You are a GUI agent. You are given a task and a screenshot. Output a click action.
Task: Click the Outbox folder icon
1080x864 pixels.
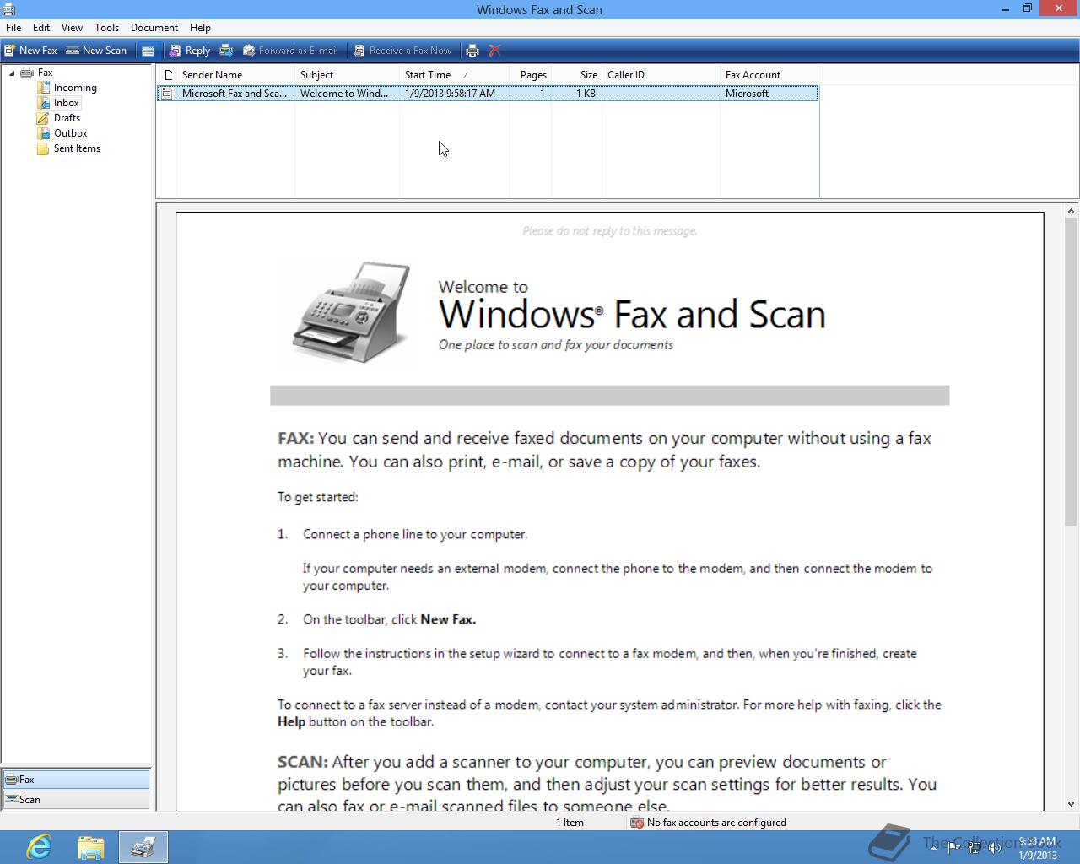coord(43,133)
